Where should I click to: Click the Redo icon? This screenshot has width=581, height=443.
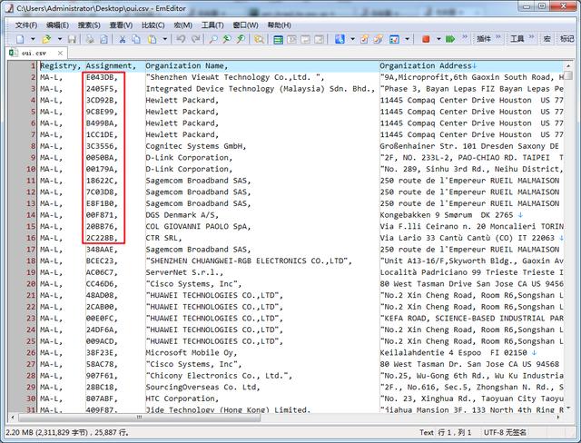pyautogui.click(x=196, y=38)
